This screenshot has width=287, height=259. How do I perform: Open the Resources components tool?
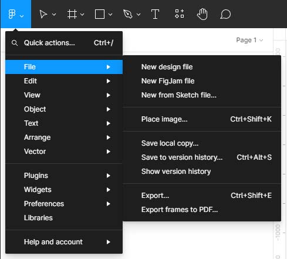pos(180,14)
